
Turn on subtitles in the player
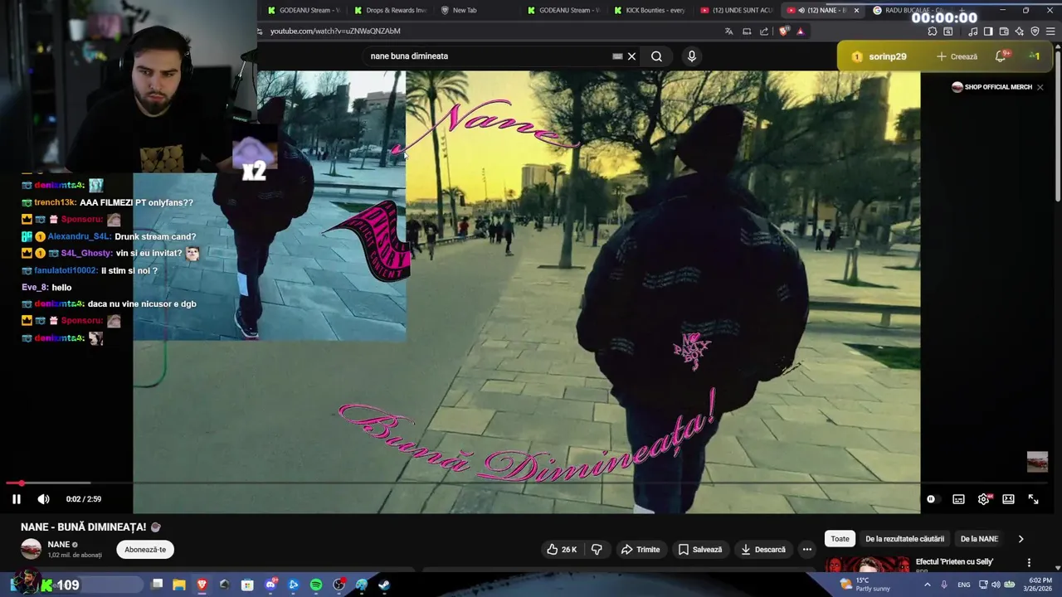(x=958, y=499)
